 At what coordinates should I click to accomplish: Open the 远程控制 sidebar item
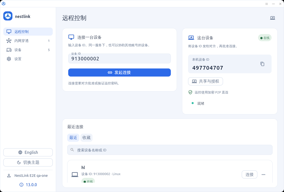click(28, 32)
